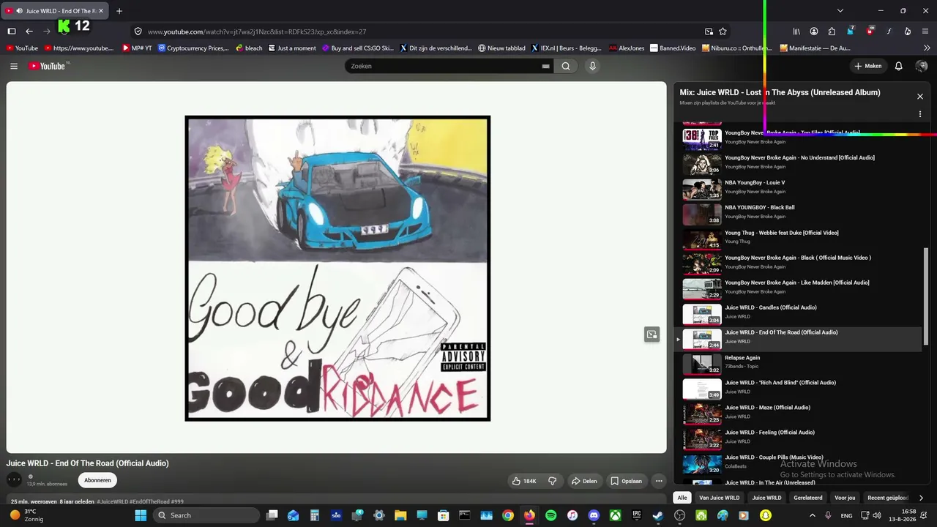Open the 'bleach' bookmark
The height and width of the screenshot is (527, 937).
click(249, 48)
